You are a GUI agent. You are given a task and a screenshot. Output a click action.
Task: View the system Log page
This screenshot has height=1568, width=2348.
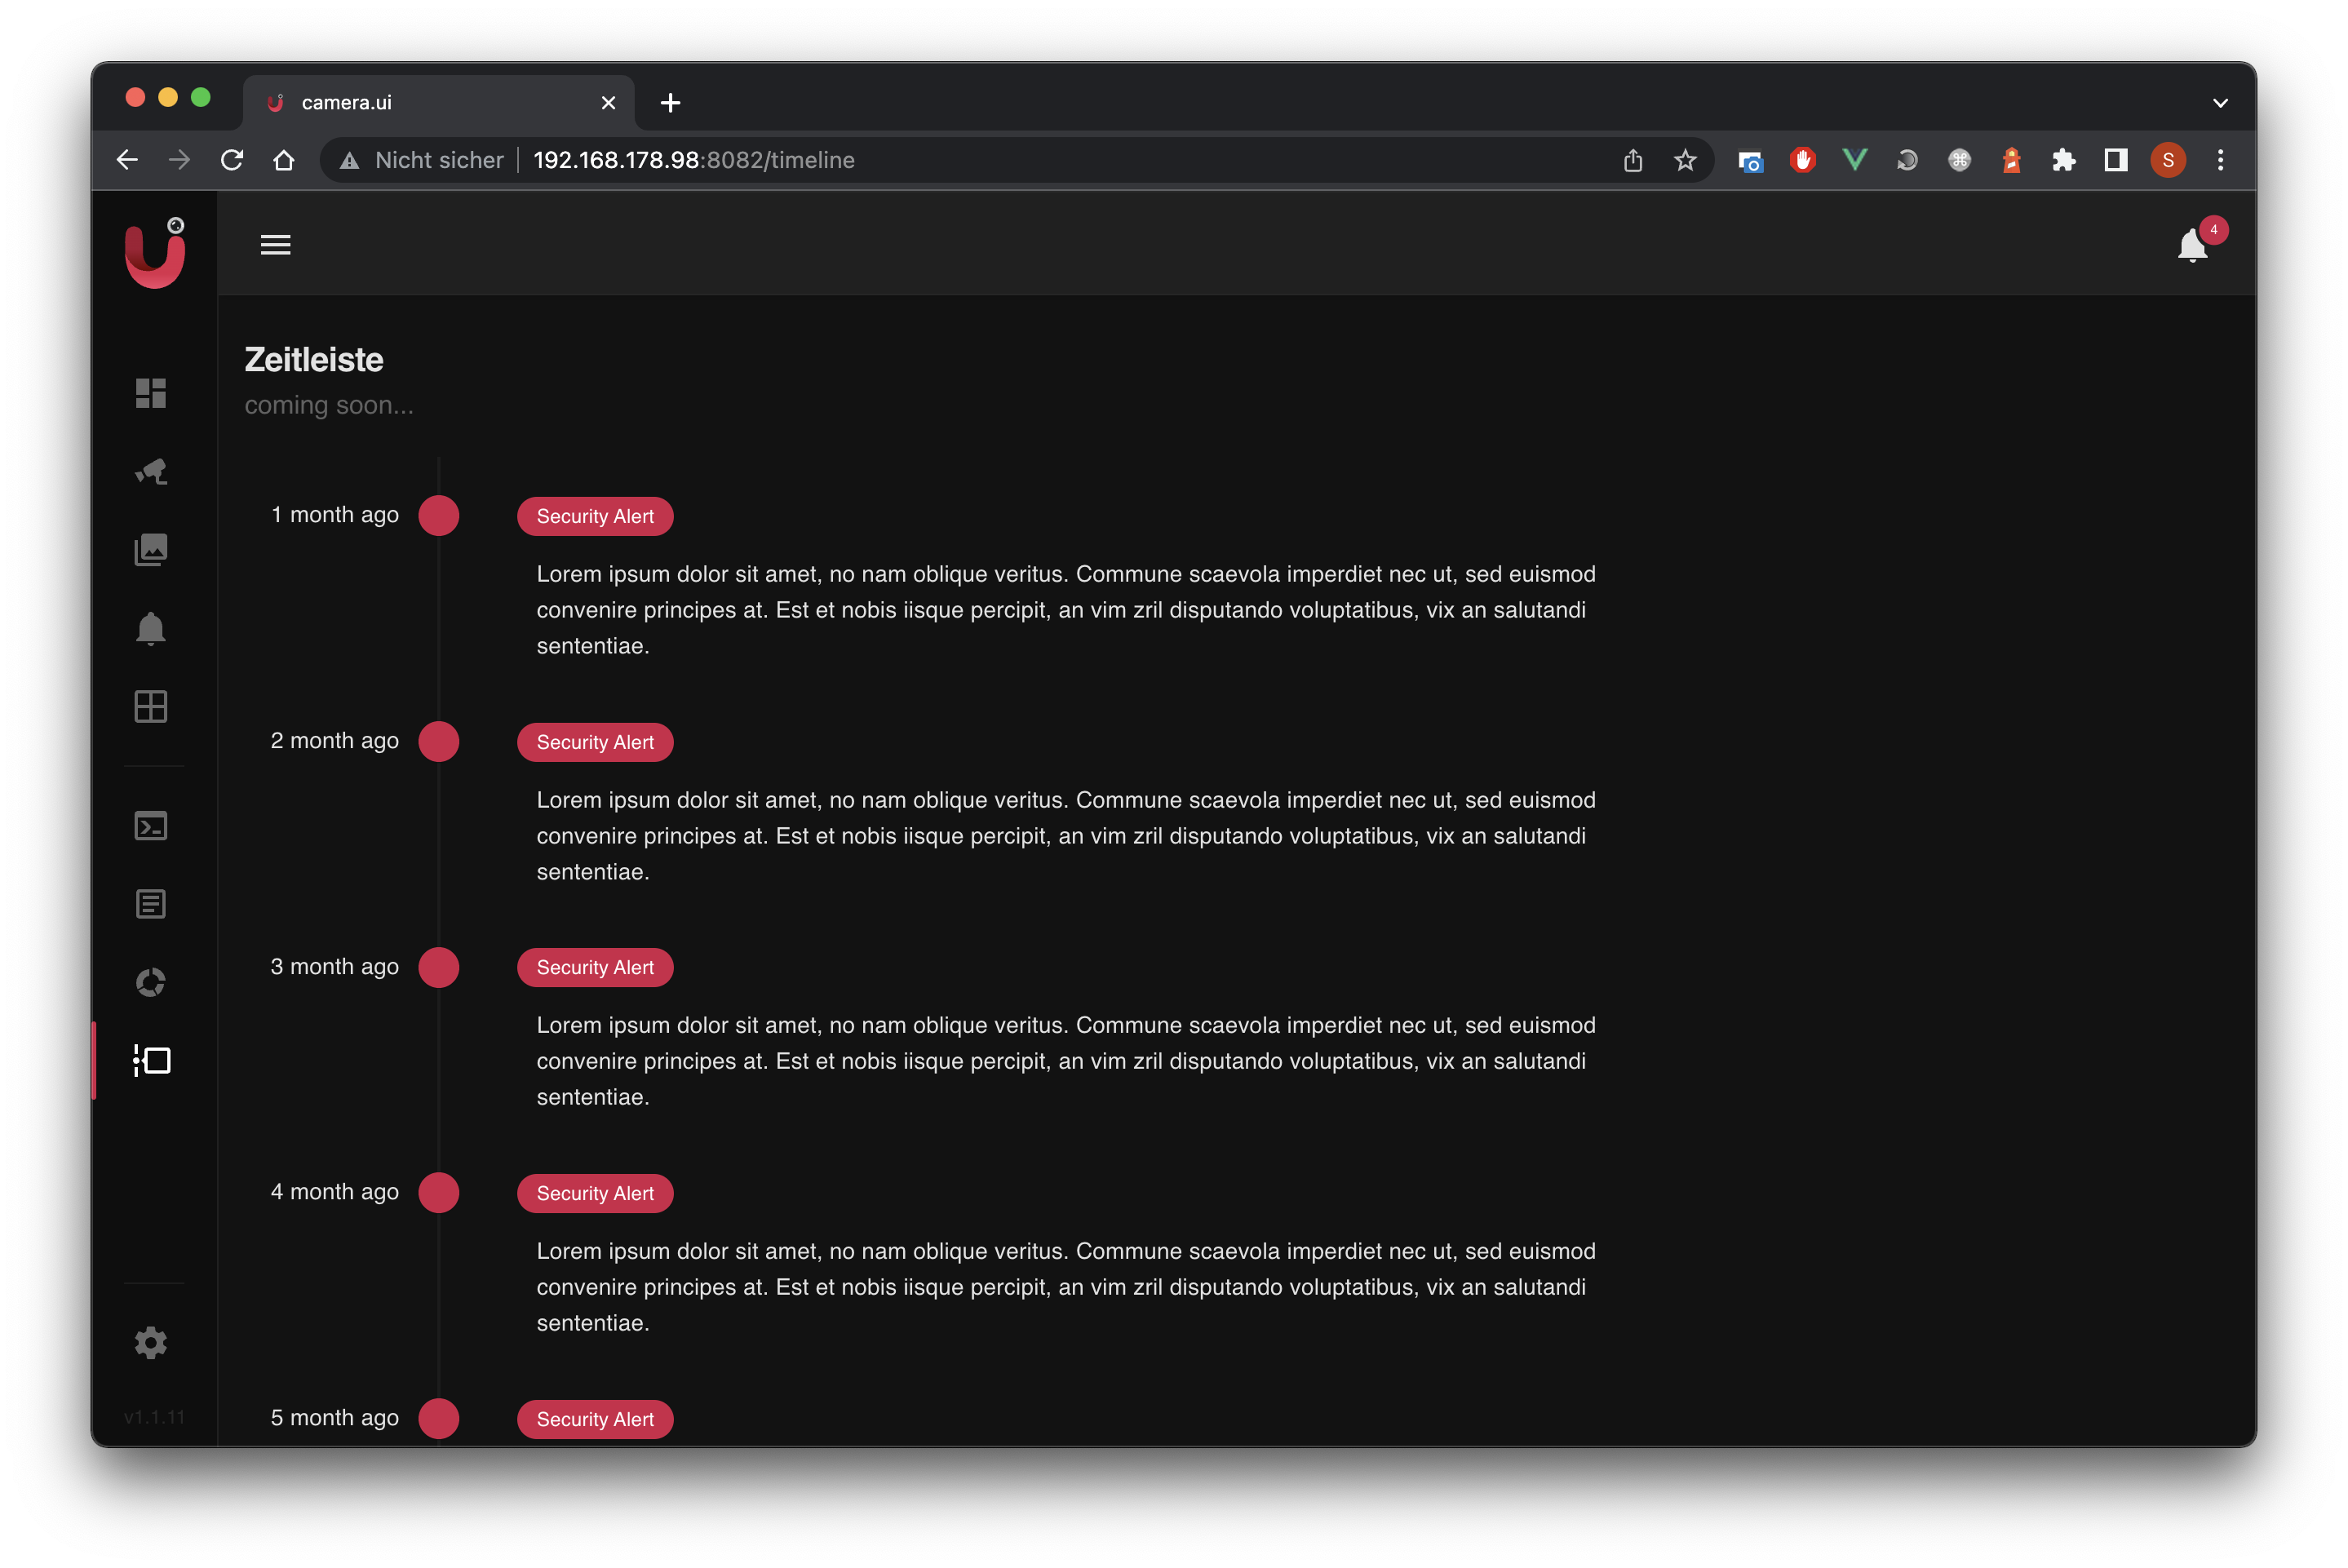tap(151, 903)
